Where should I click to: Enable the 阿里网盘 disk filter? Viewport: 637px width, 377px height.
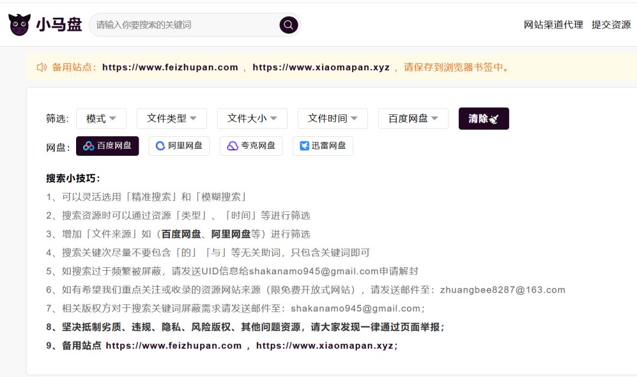pyautogui.click(x=179, y=146)
